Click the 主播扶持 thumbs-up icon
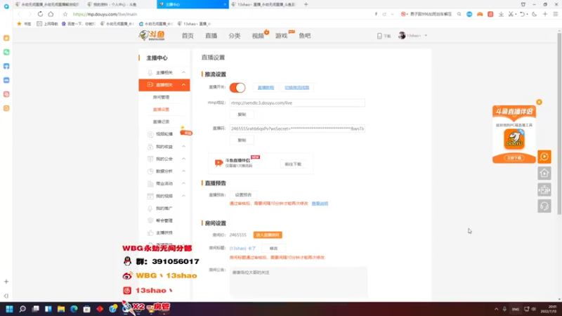 pos(150,232)
